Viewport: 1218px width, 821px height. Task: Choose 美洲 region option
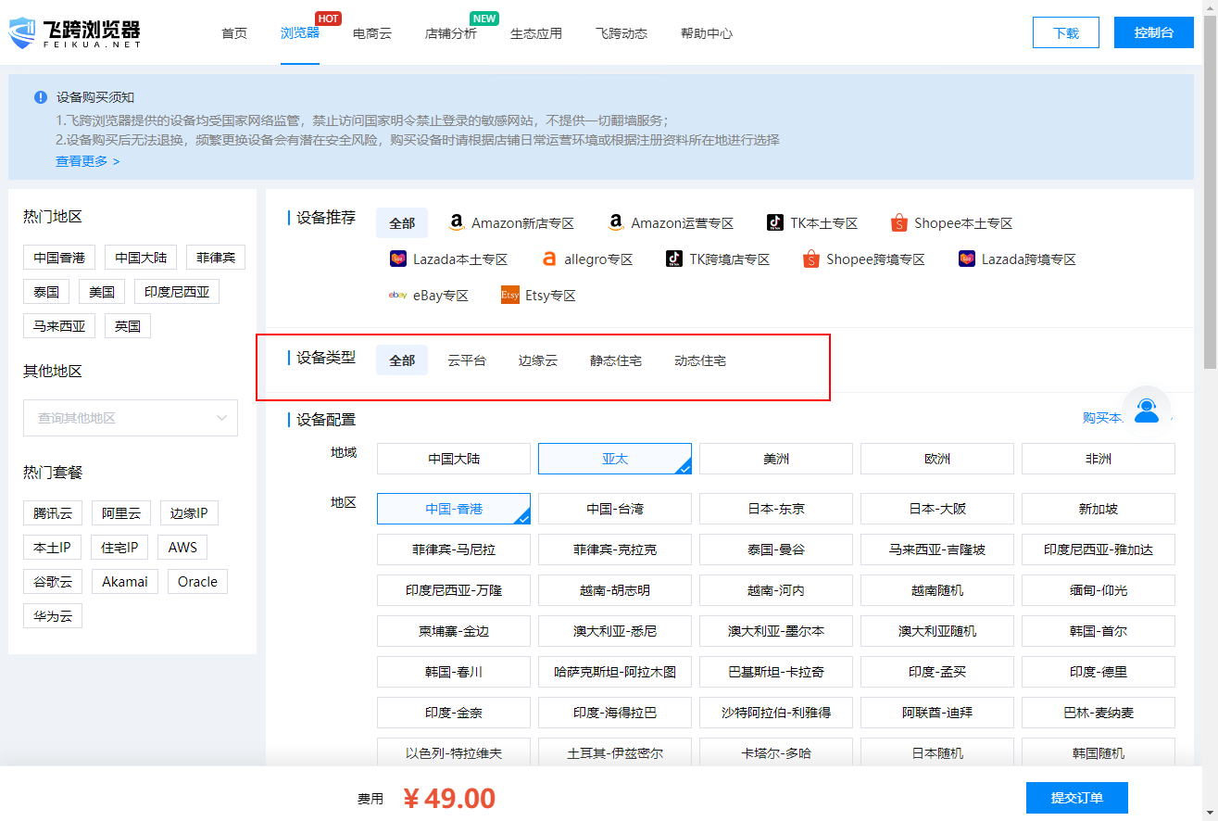point(776,459)
